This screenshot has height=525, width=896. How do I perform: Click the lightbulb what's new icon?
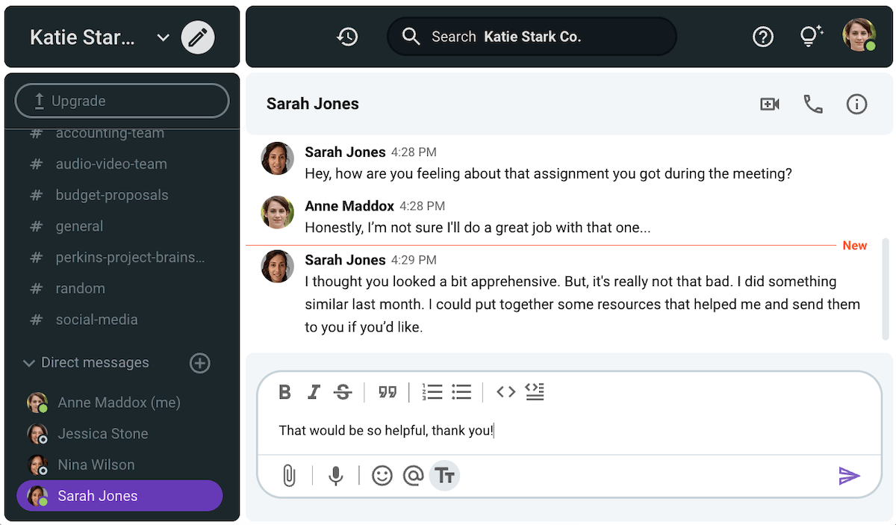810,36
